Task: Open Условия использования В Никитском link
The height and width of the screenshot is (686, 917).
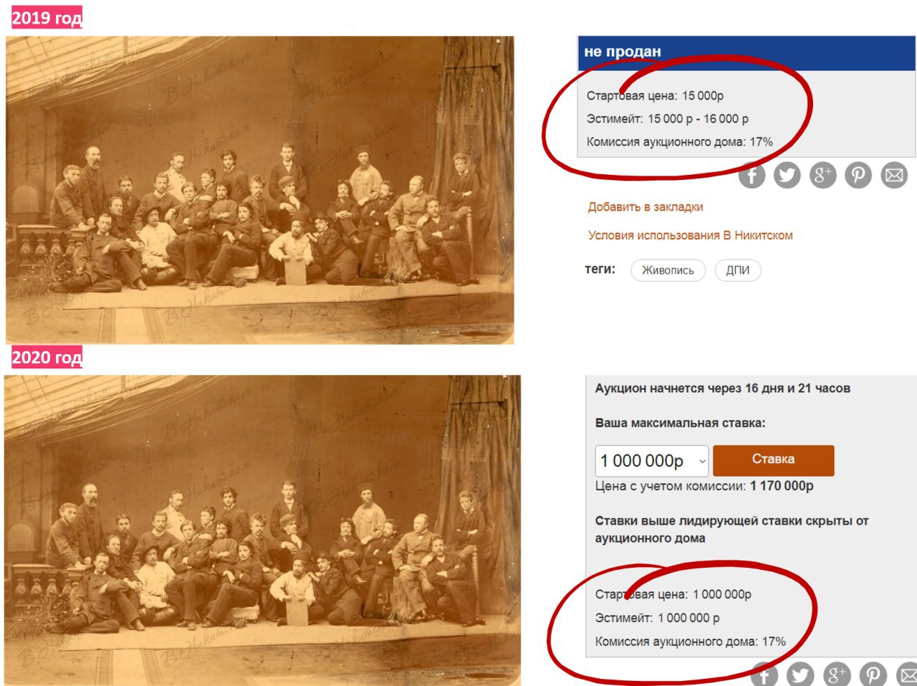Action: pos(691,235)
